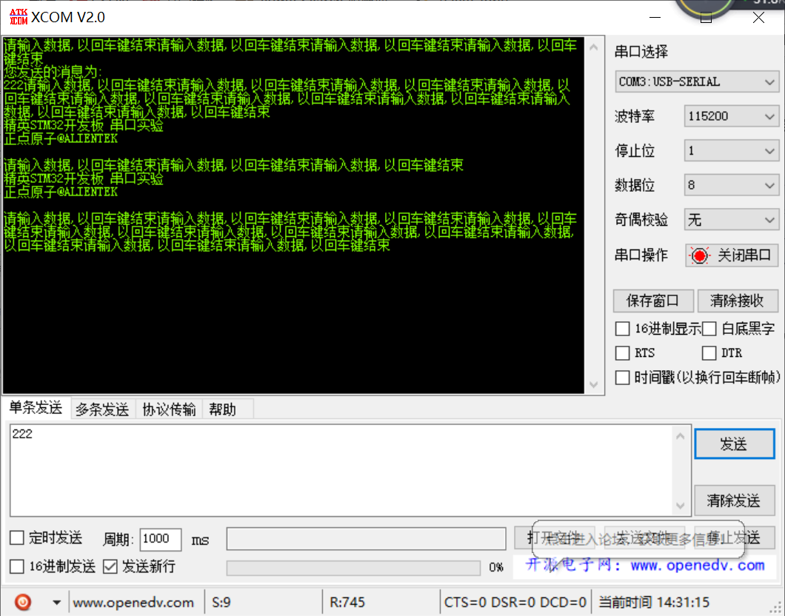Click the 清除接收 clear receive button
The image size is (785, 616).
click(x=738, y=301)
